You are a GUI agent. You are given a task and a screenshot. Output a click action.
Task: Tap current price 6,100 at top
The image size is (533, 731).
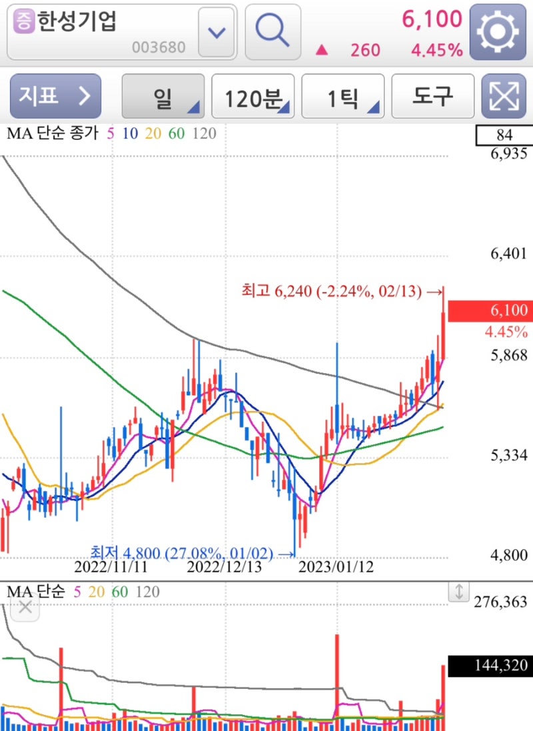pyautogui.click(x=432, y=19)
